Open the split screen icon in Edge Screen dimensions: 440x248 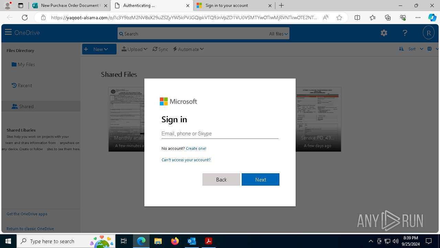tap(357, 18)
